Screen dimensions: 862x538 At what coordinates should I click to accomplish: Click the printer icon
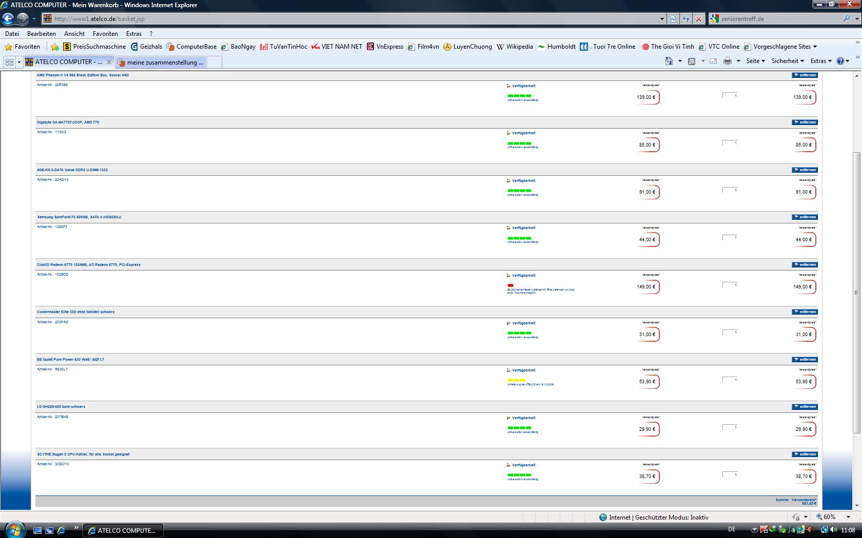(727, 61)
